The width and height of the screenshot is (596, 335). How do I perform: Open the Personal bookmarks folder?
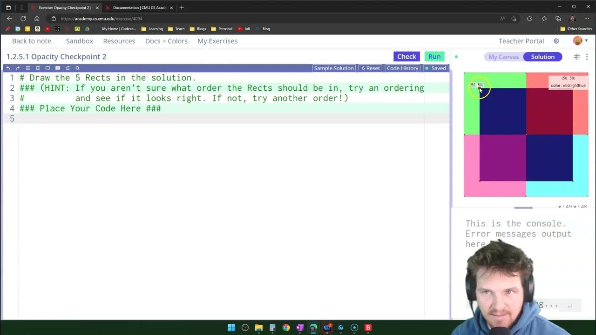(x=222, y=29)
